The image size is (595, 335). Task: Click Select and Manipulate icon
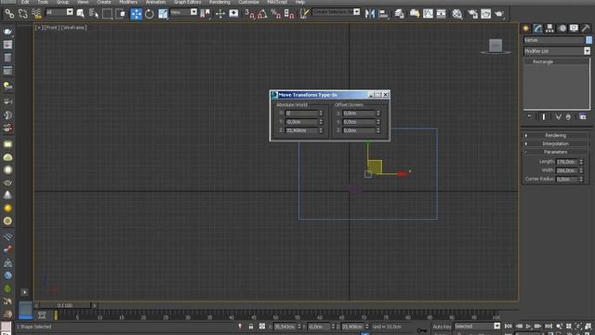pos(220,14)
